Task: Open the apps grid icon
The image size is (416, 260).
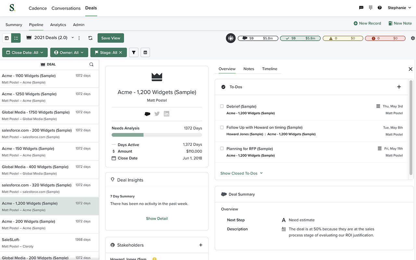Action: 370,8
